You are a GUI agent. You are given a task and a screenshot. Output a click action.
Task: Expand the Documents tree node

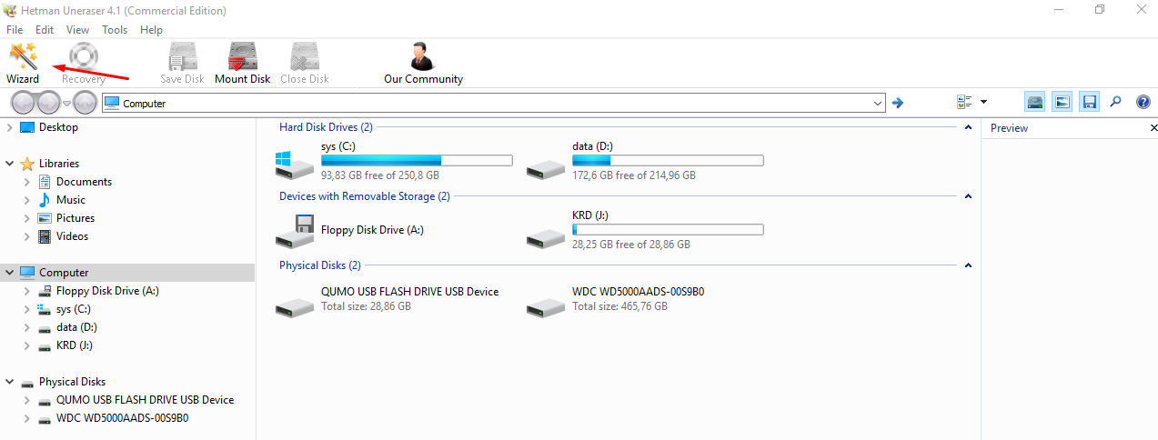(27, 182)
